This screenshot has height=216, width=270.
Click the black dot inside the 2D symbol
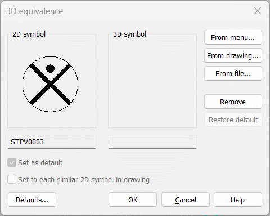[x=50, y=68]
